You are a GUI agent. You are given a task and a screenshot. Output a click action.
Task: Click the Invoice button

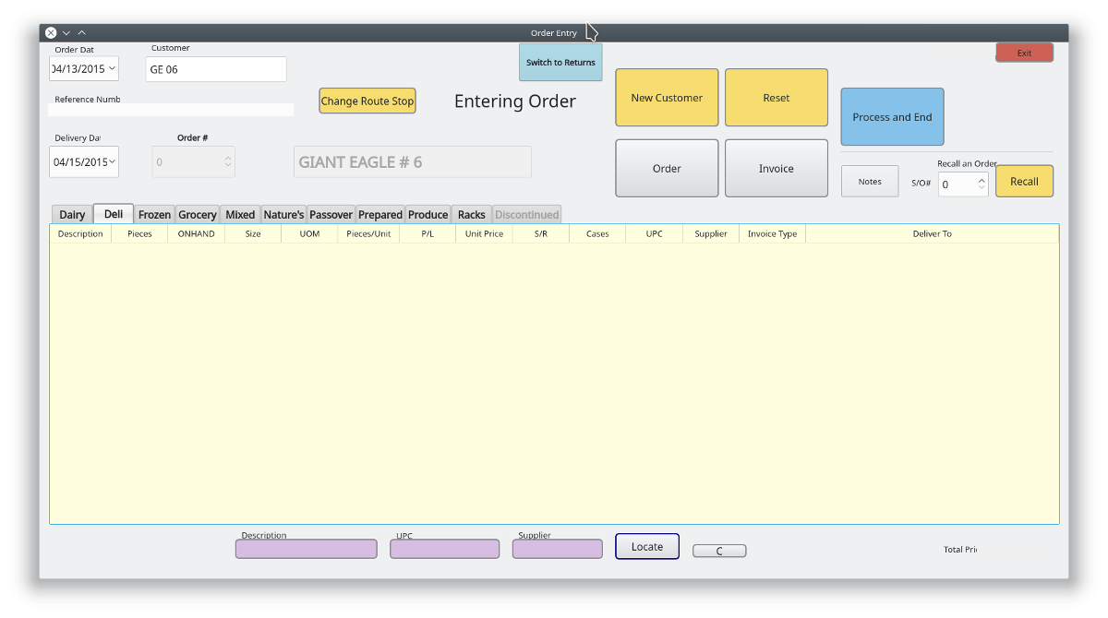(x=777, y=169)
